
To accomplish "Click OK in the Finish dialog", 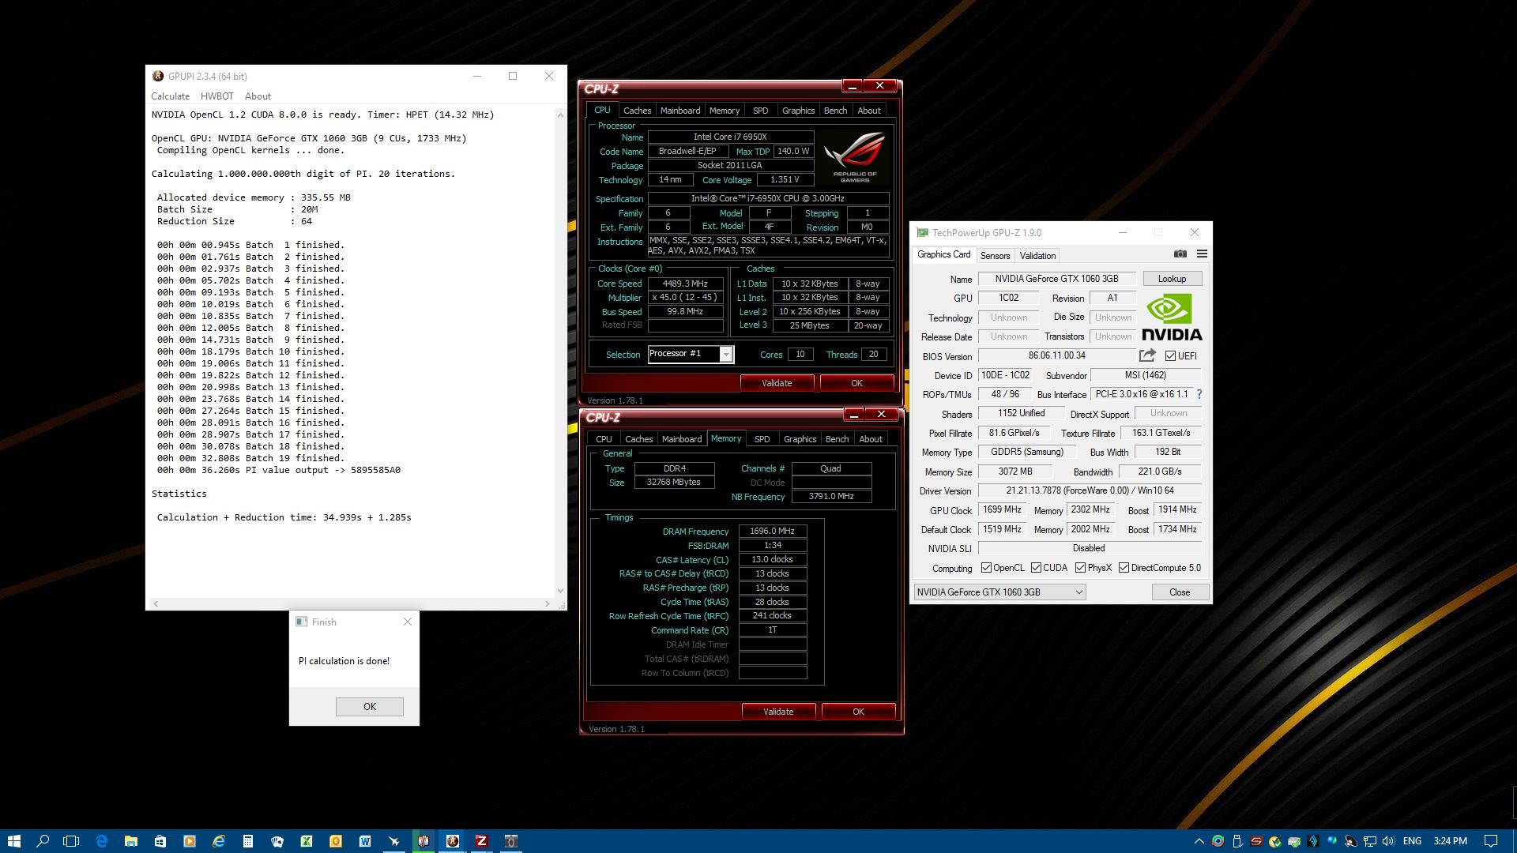I will click(x=370, y=707).
